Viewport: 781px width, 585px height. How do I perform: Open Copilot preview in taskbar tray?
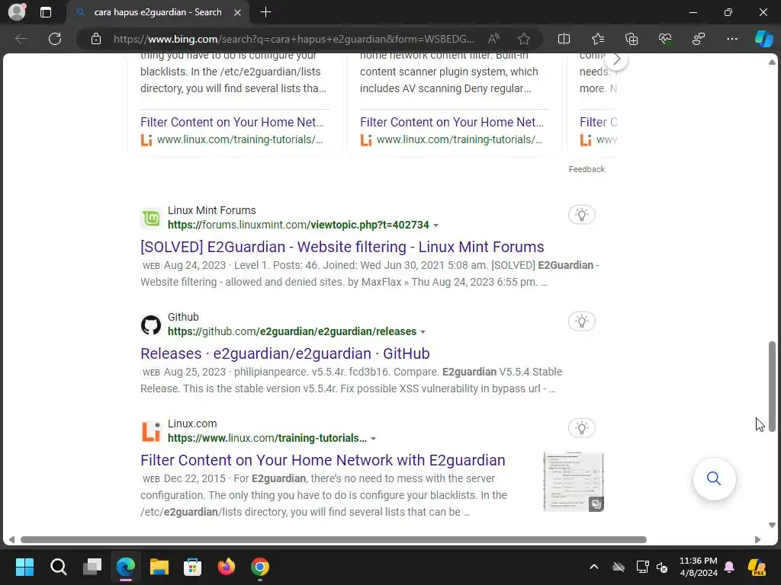757,567
